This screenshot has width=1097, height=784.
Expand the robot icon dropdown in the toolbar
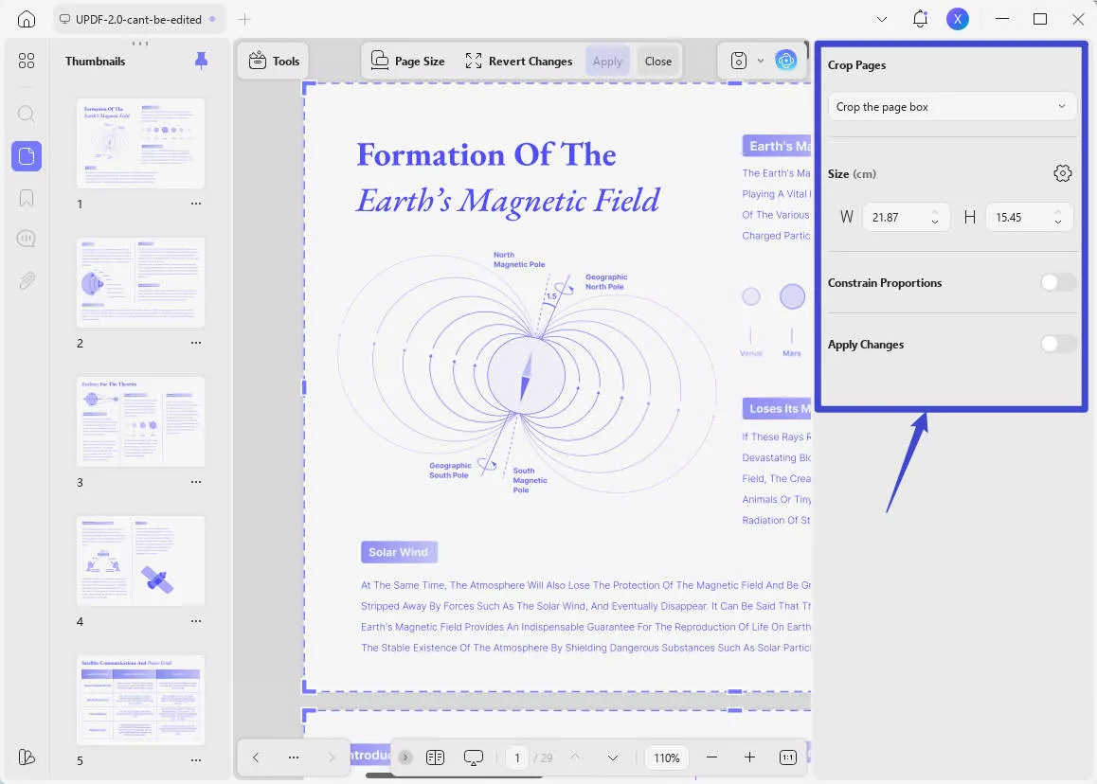[760, 60]
